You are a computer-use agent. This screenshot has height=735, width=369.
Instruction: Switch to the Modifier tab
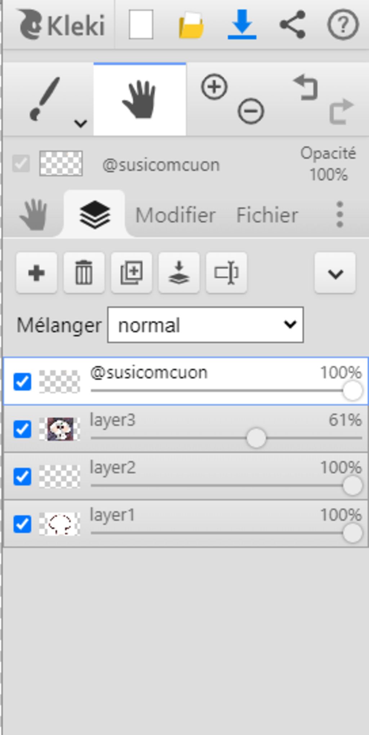175,215
